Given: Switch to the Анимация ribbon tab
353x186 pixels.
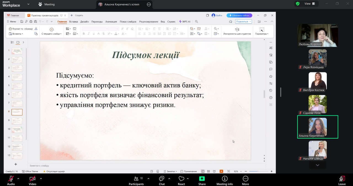Looking at the screenshot, I should click(x=111, y=22).
